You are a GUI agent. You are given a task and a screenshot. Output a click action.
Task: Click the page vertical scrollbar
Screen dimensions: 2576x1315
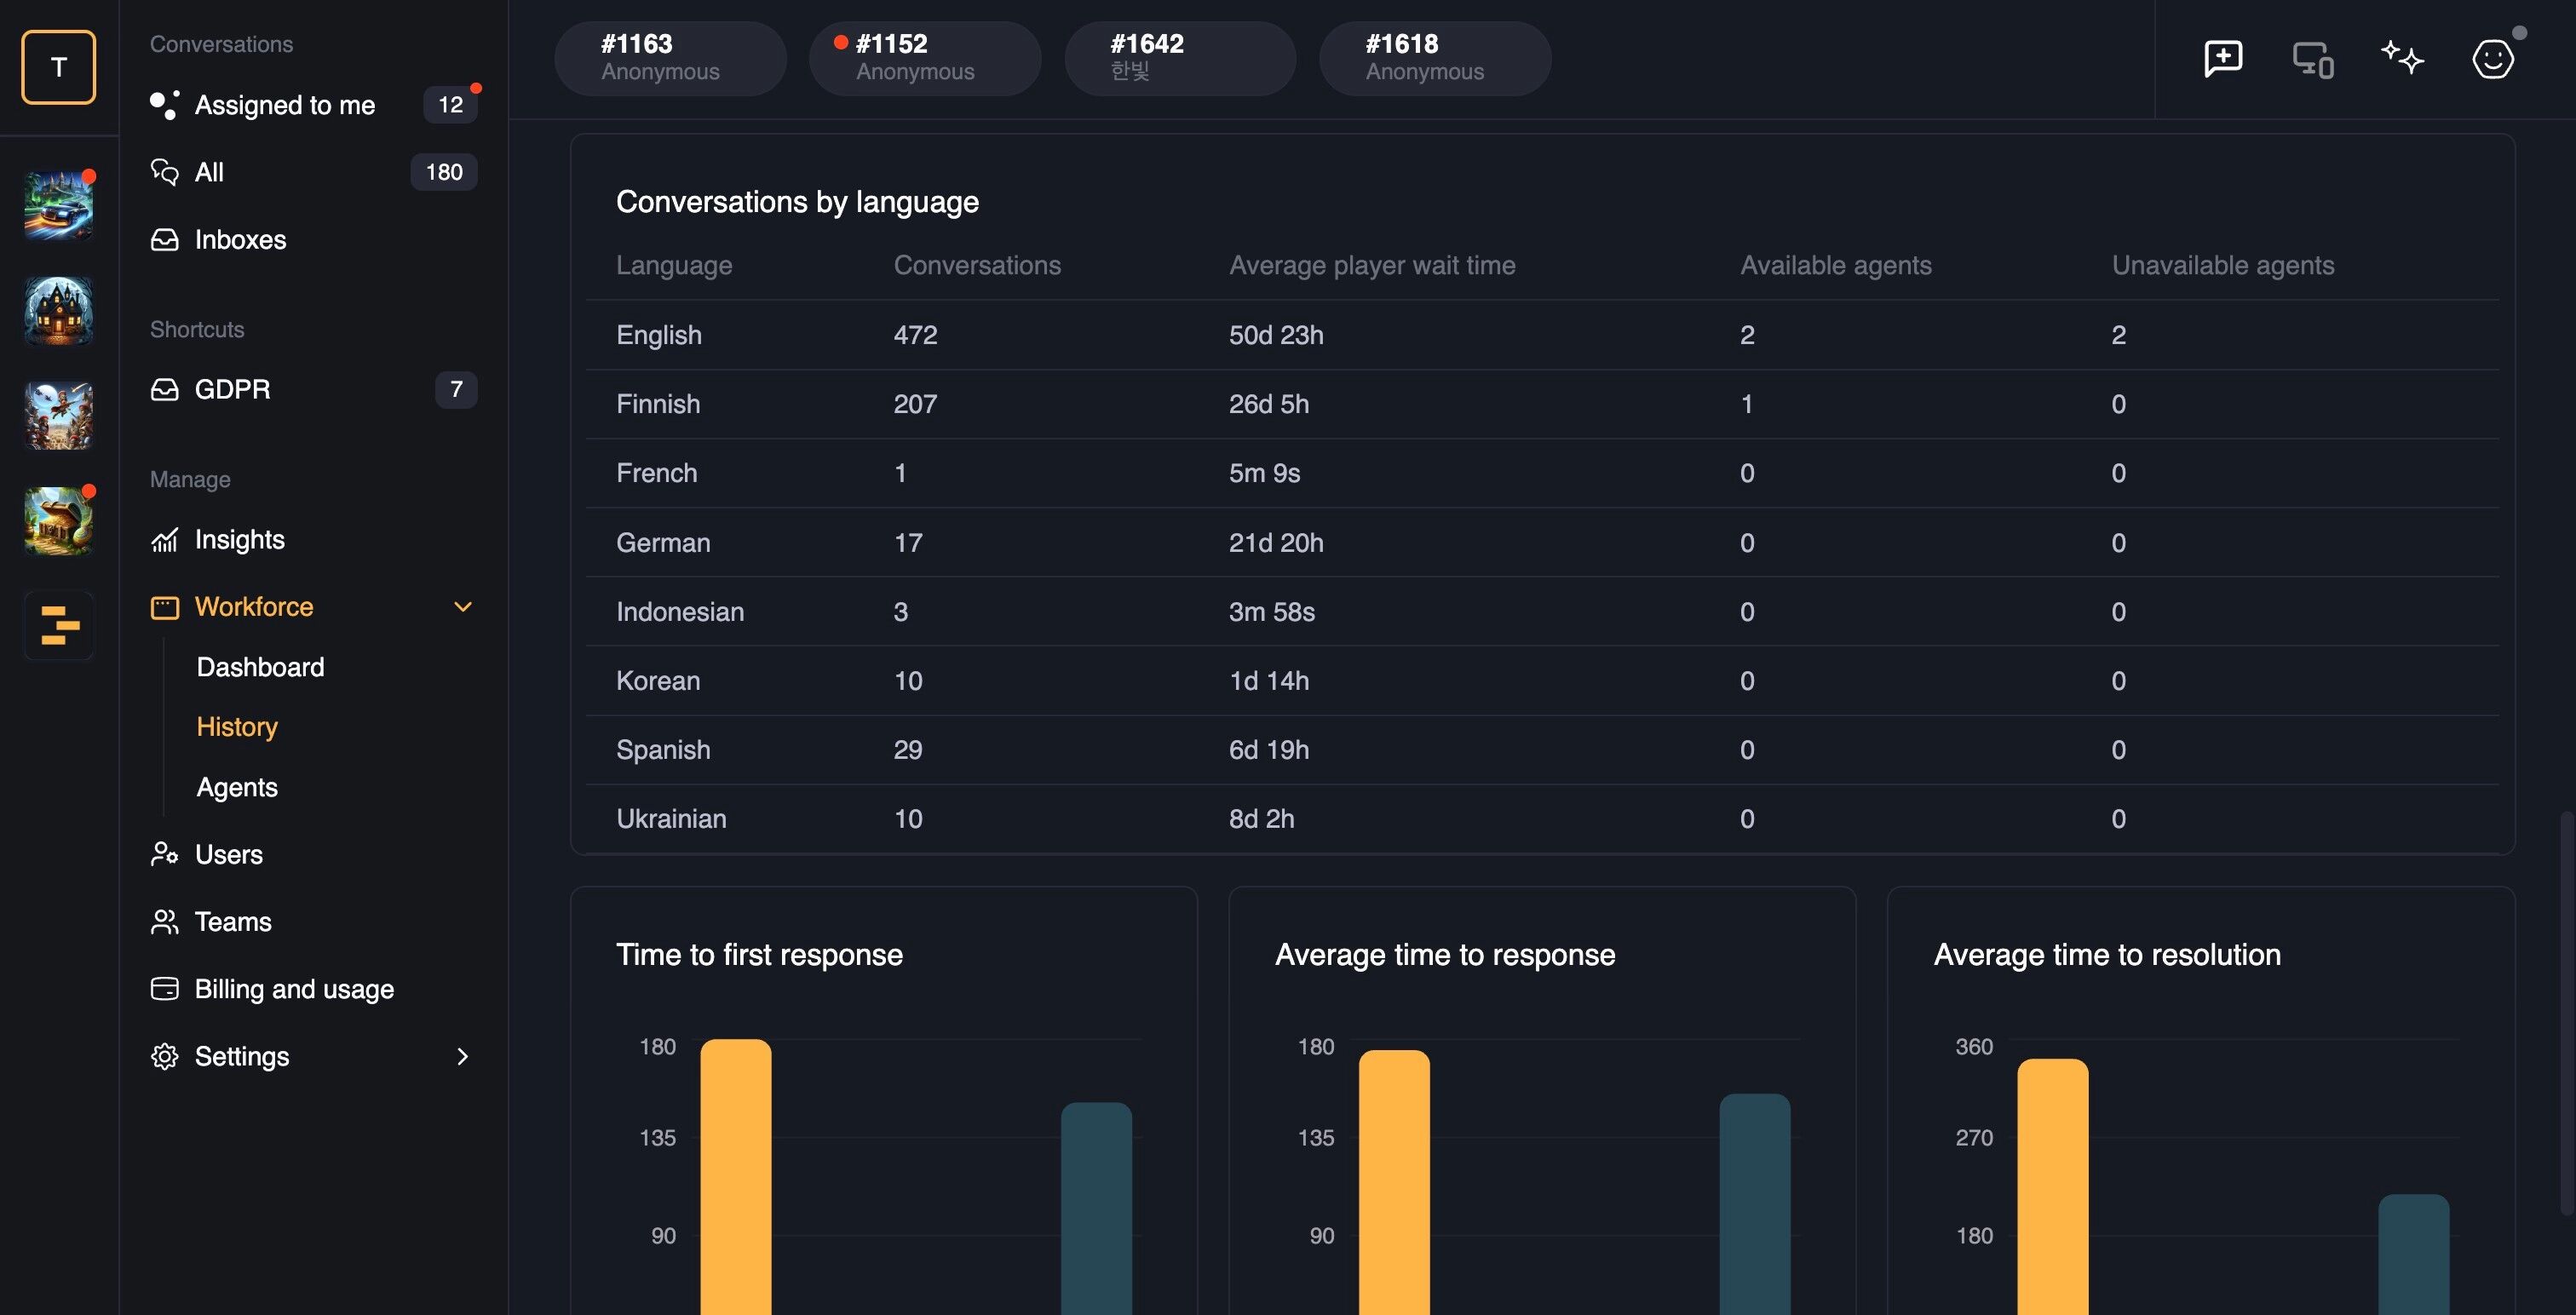(2567, 1014)
